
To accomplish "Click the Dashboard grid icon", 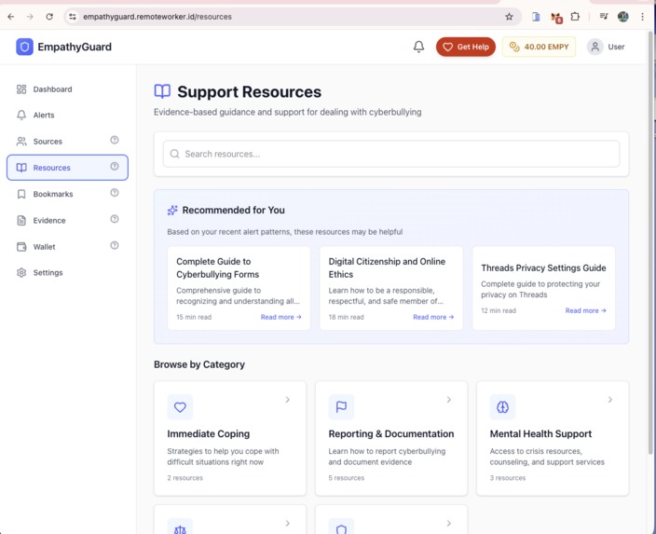I will 21,89.
